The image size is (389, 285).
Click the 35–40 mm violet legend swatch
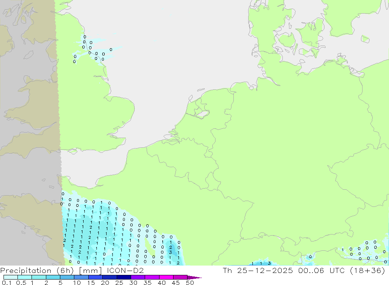pyautogui.click(x=152, y=277)
